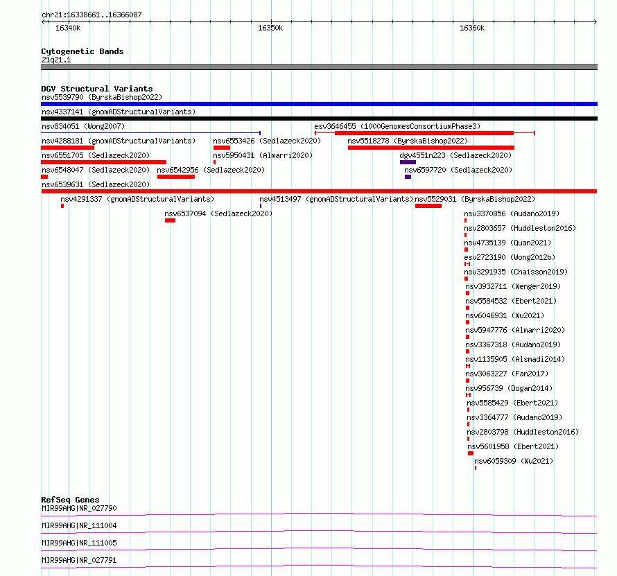Click esv3646455 (1000GenomesConsortiumPhase3) label

(x=397, y=126)
